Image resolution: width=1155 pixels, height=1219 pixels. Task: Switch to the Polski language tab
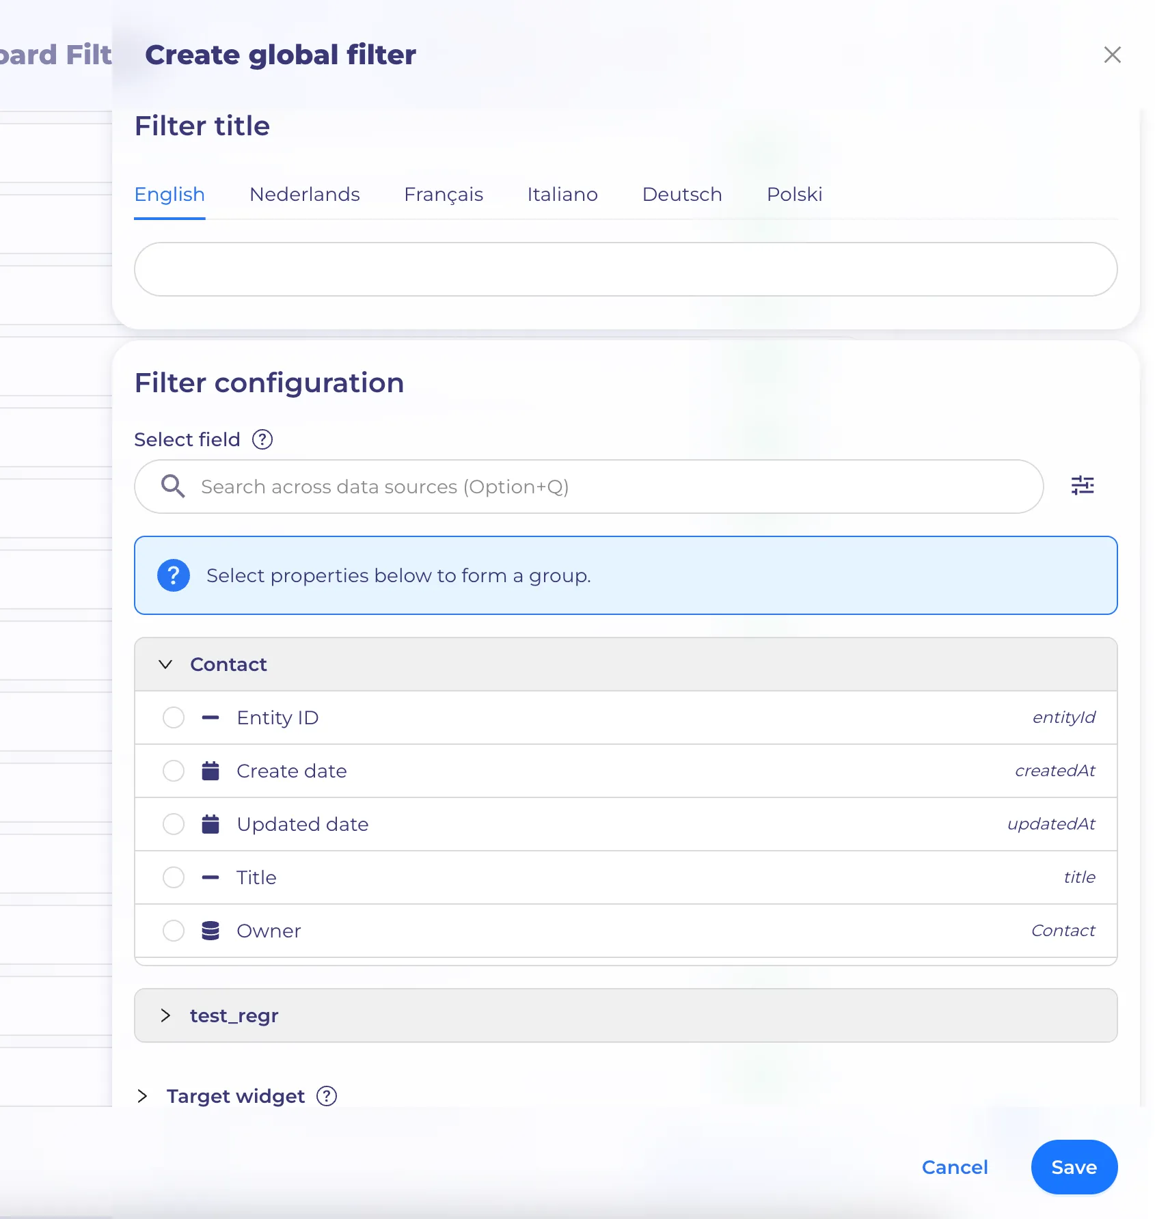794,195
